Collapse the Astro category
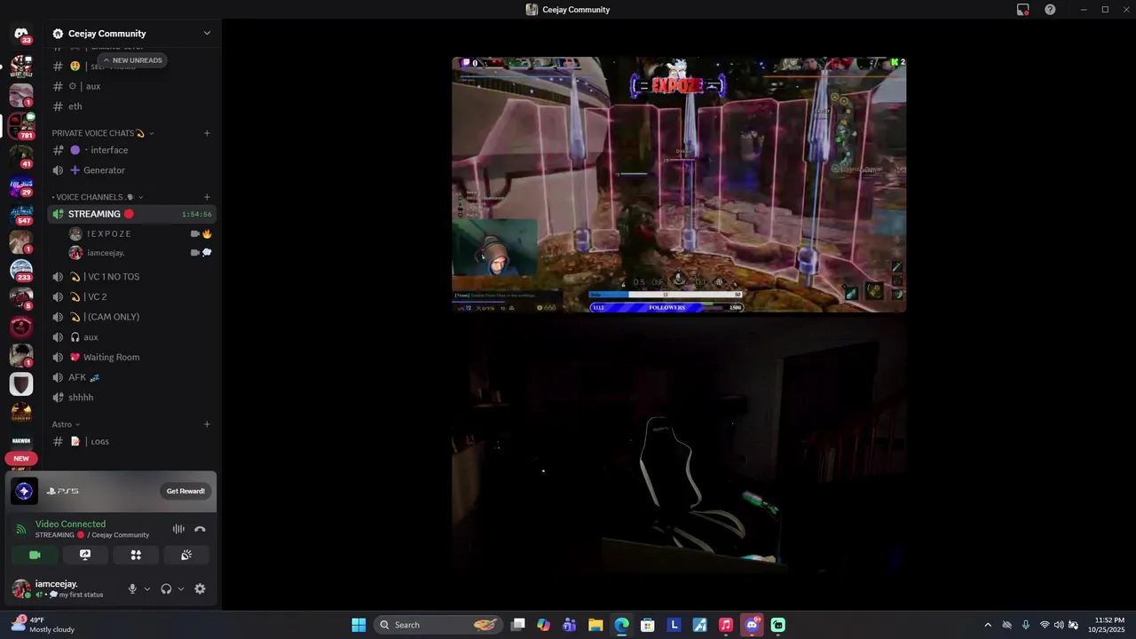Screen dimensions: 1136x639 coord(66,424)
